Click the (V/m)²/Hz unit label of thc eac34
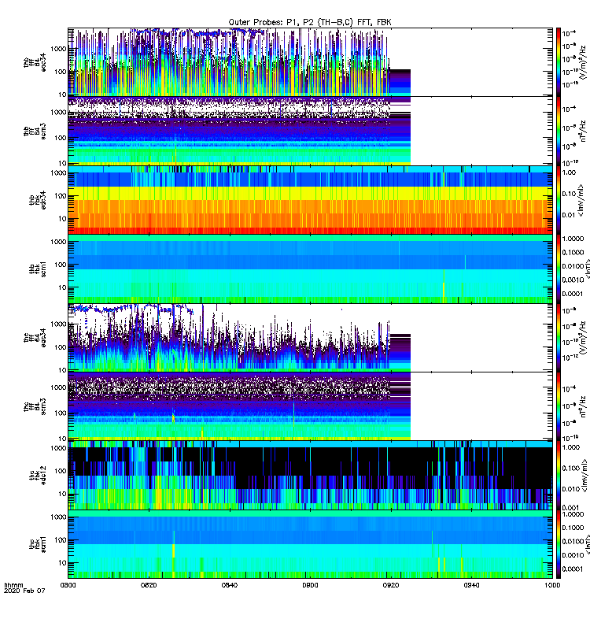 [583, 338]
